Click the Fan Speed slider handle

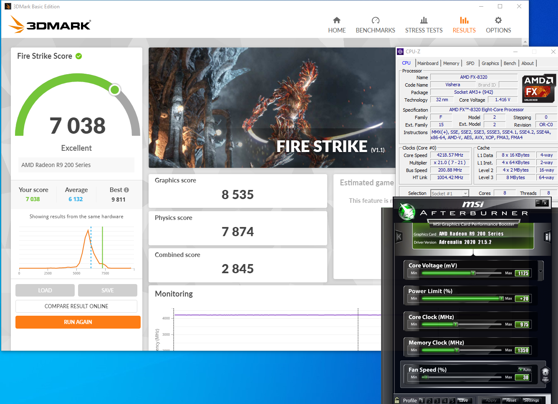426,377
